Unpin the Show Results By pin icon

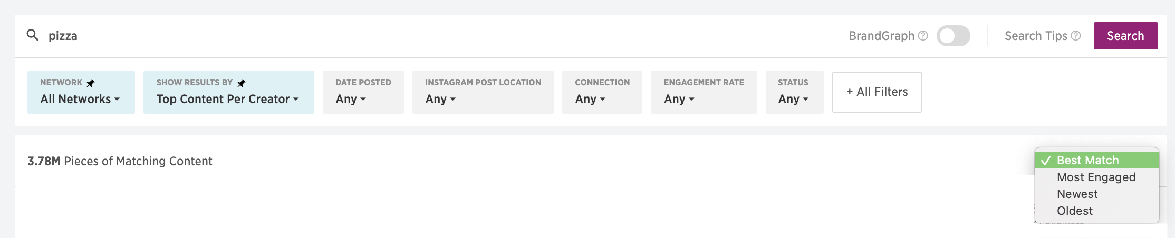tap(241, 83)
